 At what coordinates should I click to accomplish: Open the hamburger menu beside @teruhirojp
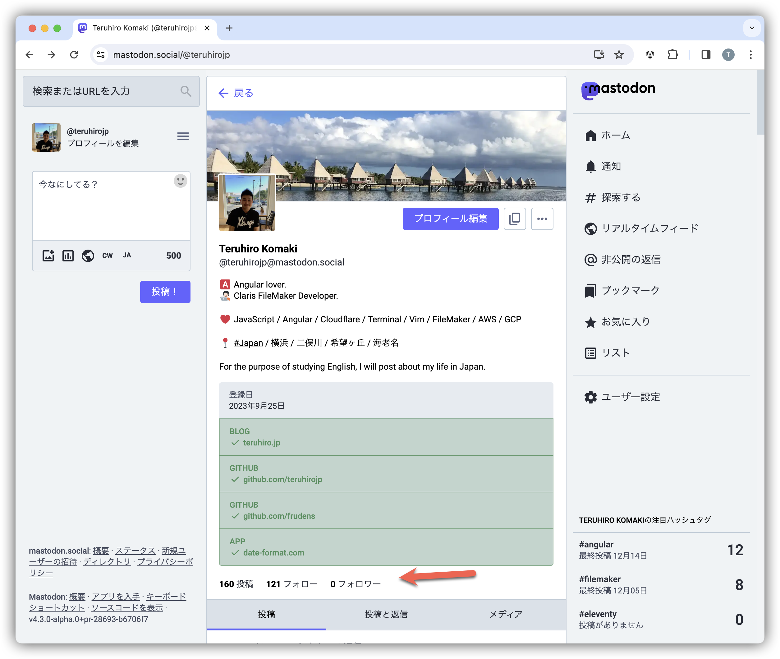click(x=183, y=136)
